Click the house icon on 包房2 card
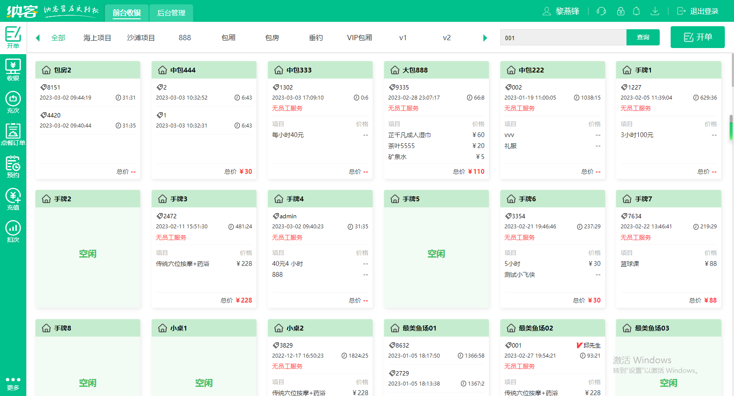734x396 pixels. click(46, 70)
